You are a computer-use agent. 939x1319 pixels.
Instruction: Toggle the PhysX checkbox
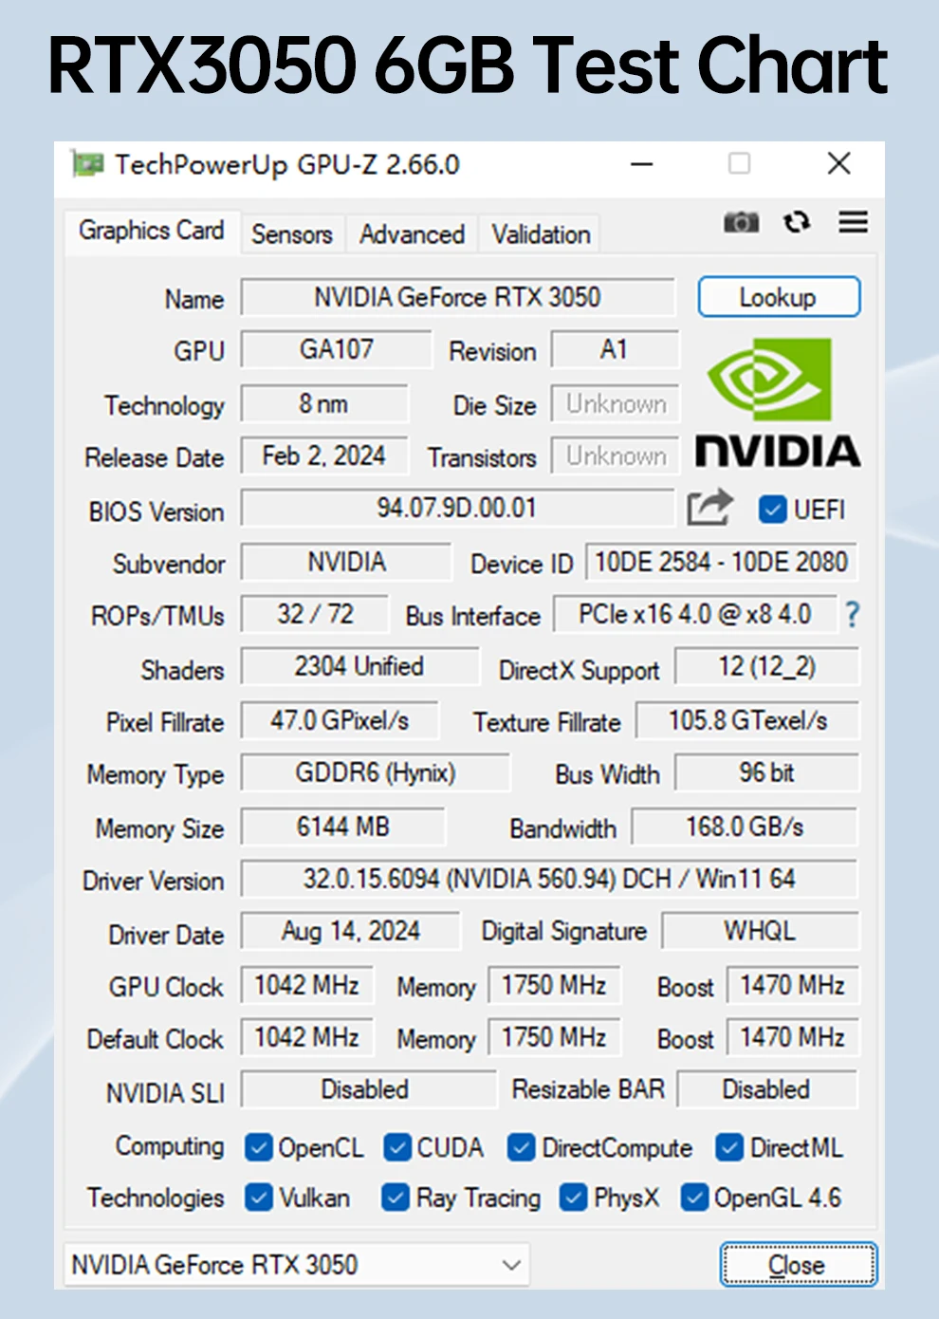573,1198
